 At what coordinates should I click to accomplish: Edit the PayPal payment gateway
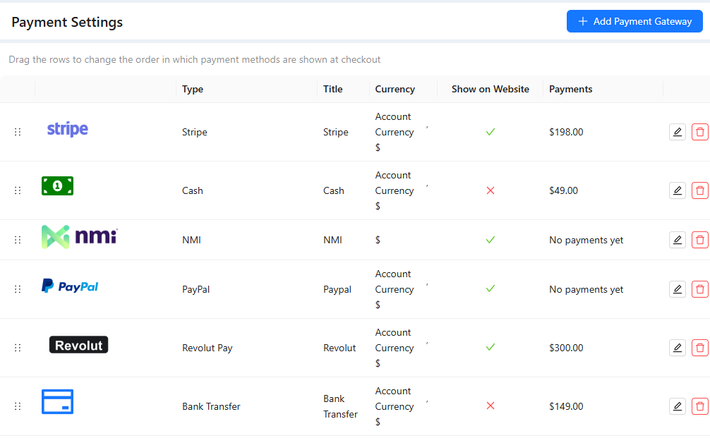(x=678, y=289)
